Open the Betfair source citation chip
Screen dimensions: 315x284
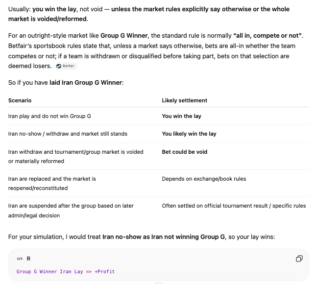pos(66,66)
